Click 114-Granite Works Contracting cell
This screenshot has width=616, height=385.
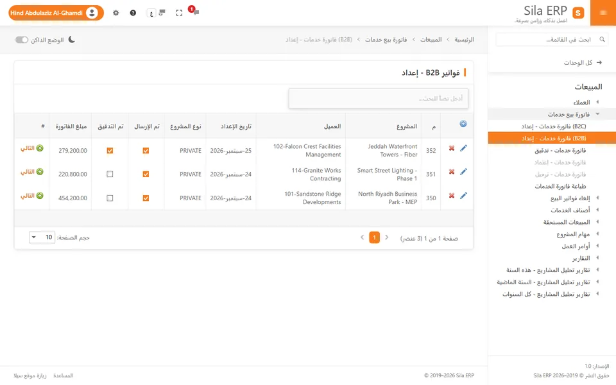point(301,174)
